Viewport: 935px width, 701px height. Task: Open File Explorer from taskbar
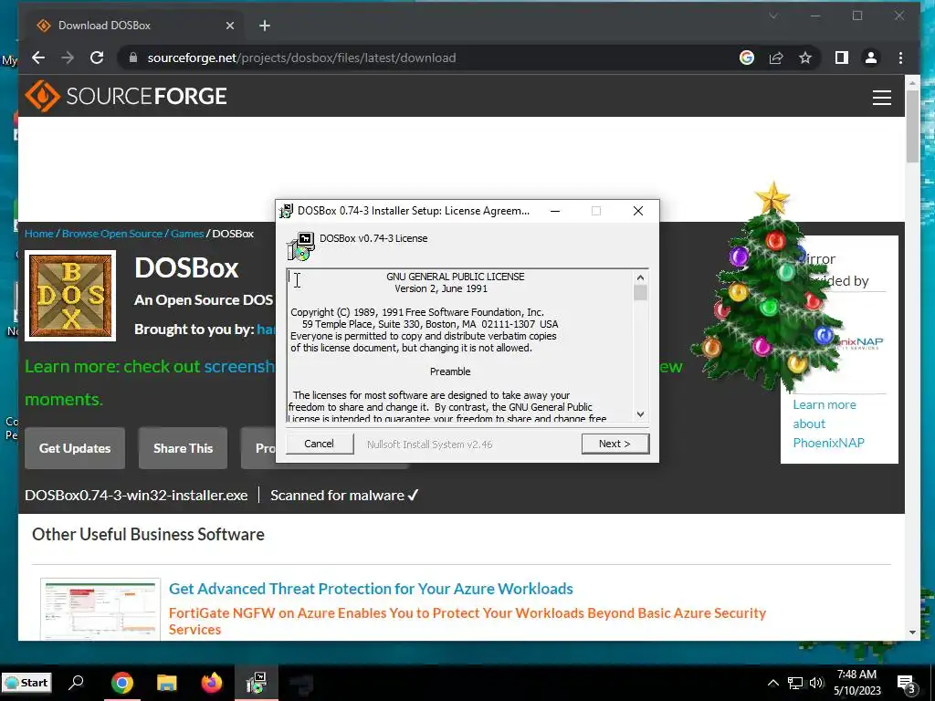[x=167, y=683]
